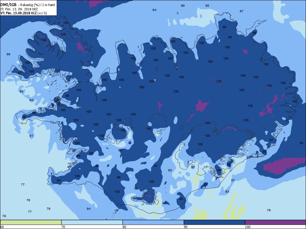This screenshot has width=306, height=229.
Task: Click the humidity value 90 on the map
Action: 170,170
